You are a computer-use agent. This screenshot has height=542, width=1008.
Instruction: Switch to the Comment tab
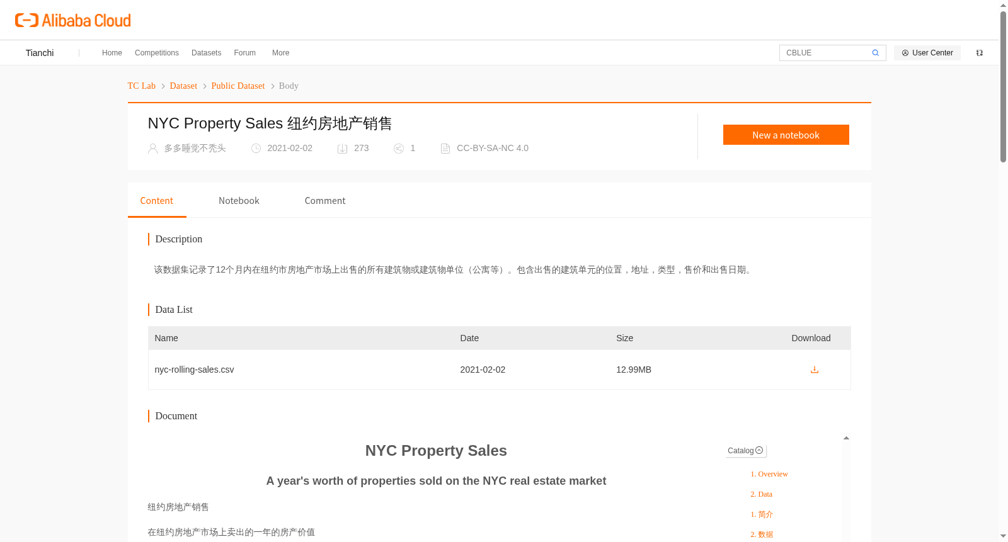pos(325,201)
